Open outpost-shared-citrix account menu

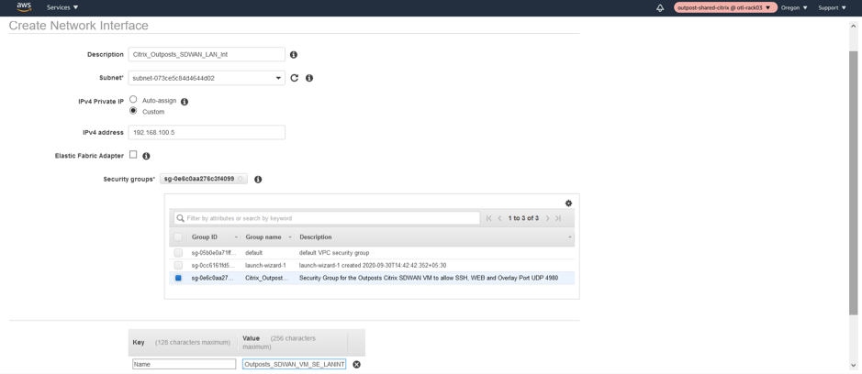725,7
